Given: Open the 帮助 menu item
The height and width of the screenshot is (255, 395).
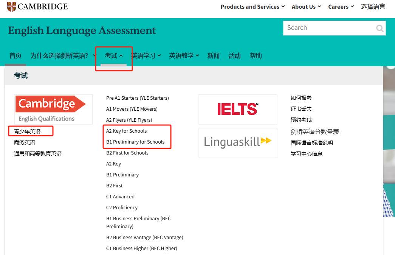Looking at the screenshot, I should (x=256, y=56).
